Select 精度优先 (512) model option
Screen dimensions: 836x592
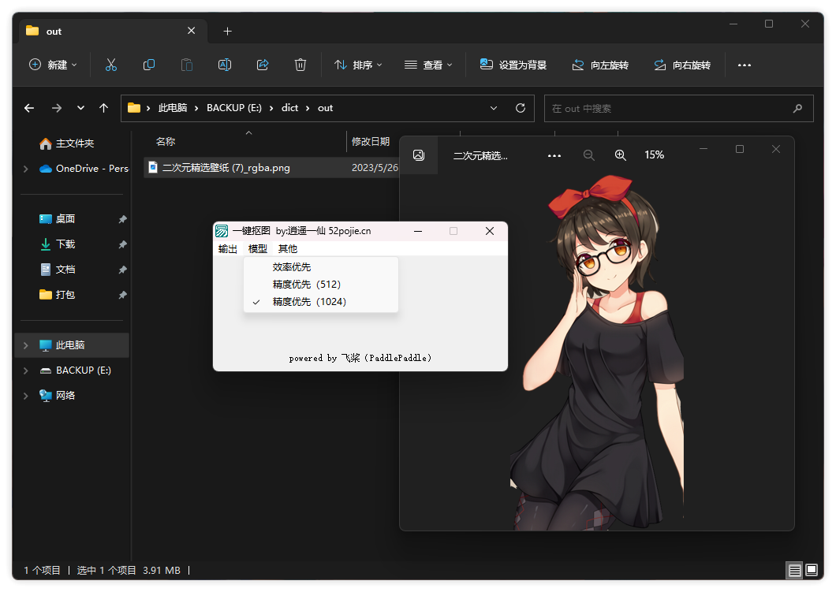(307, 285)
